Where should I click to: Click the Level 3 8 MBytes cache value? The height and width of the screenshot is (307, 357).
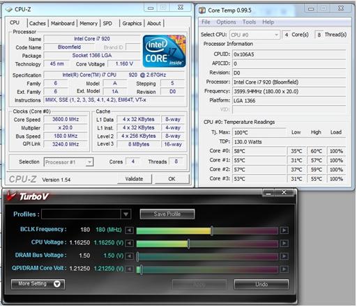(139, 144)
